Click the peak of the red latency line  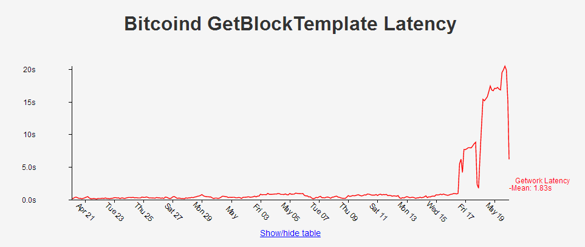tap(505, 66)
